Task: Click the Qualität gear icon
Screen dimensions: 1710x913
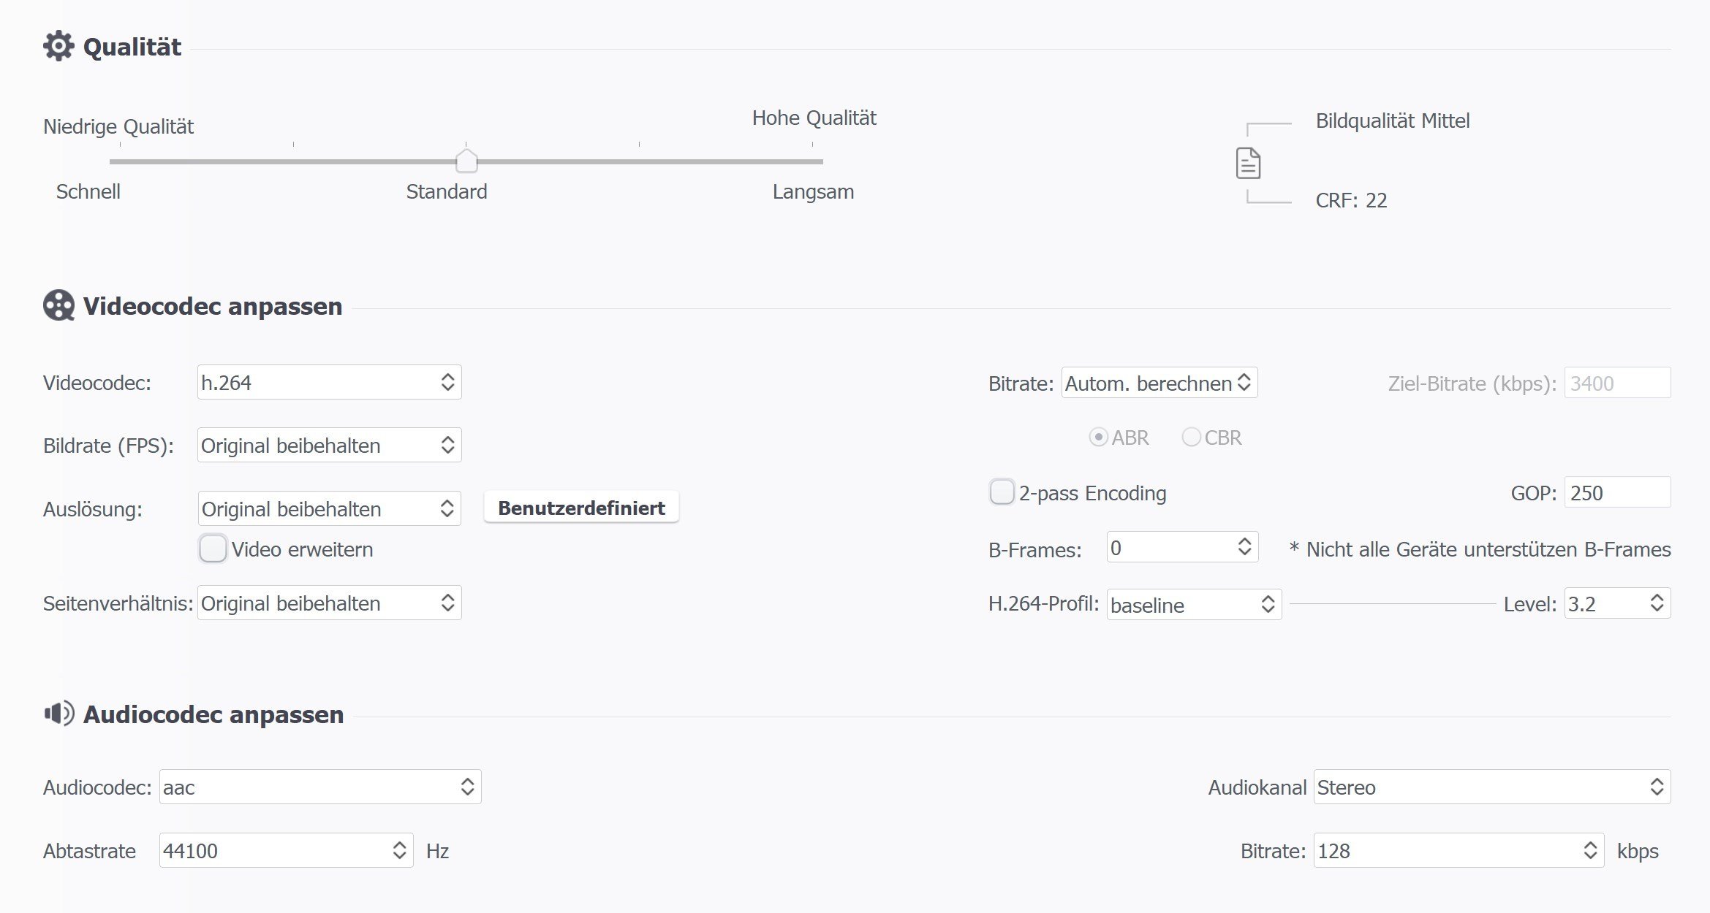Action: click(x=58, y=47)
